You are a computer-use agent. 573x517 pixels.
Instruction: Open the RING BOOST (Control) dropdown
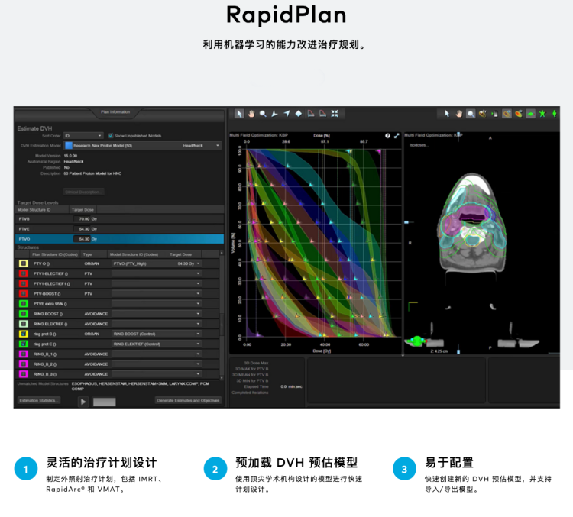157,334
